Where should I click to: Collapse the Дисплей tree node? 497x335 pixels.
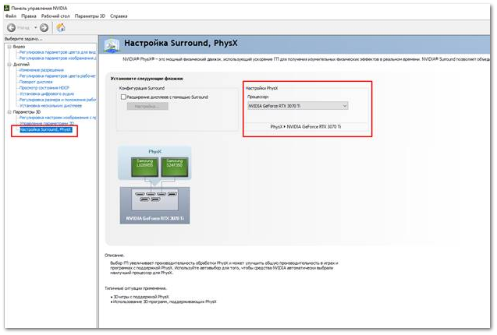click(x=9, y=65)
